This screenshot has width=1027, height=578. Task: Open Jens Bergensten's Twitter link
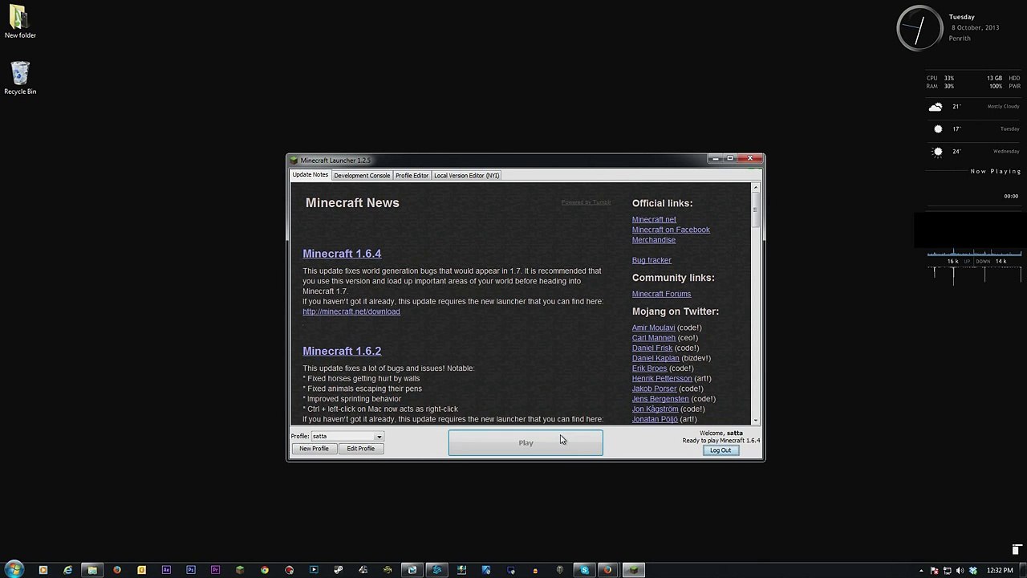pos(660,399)
